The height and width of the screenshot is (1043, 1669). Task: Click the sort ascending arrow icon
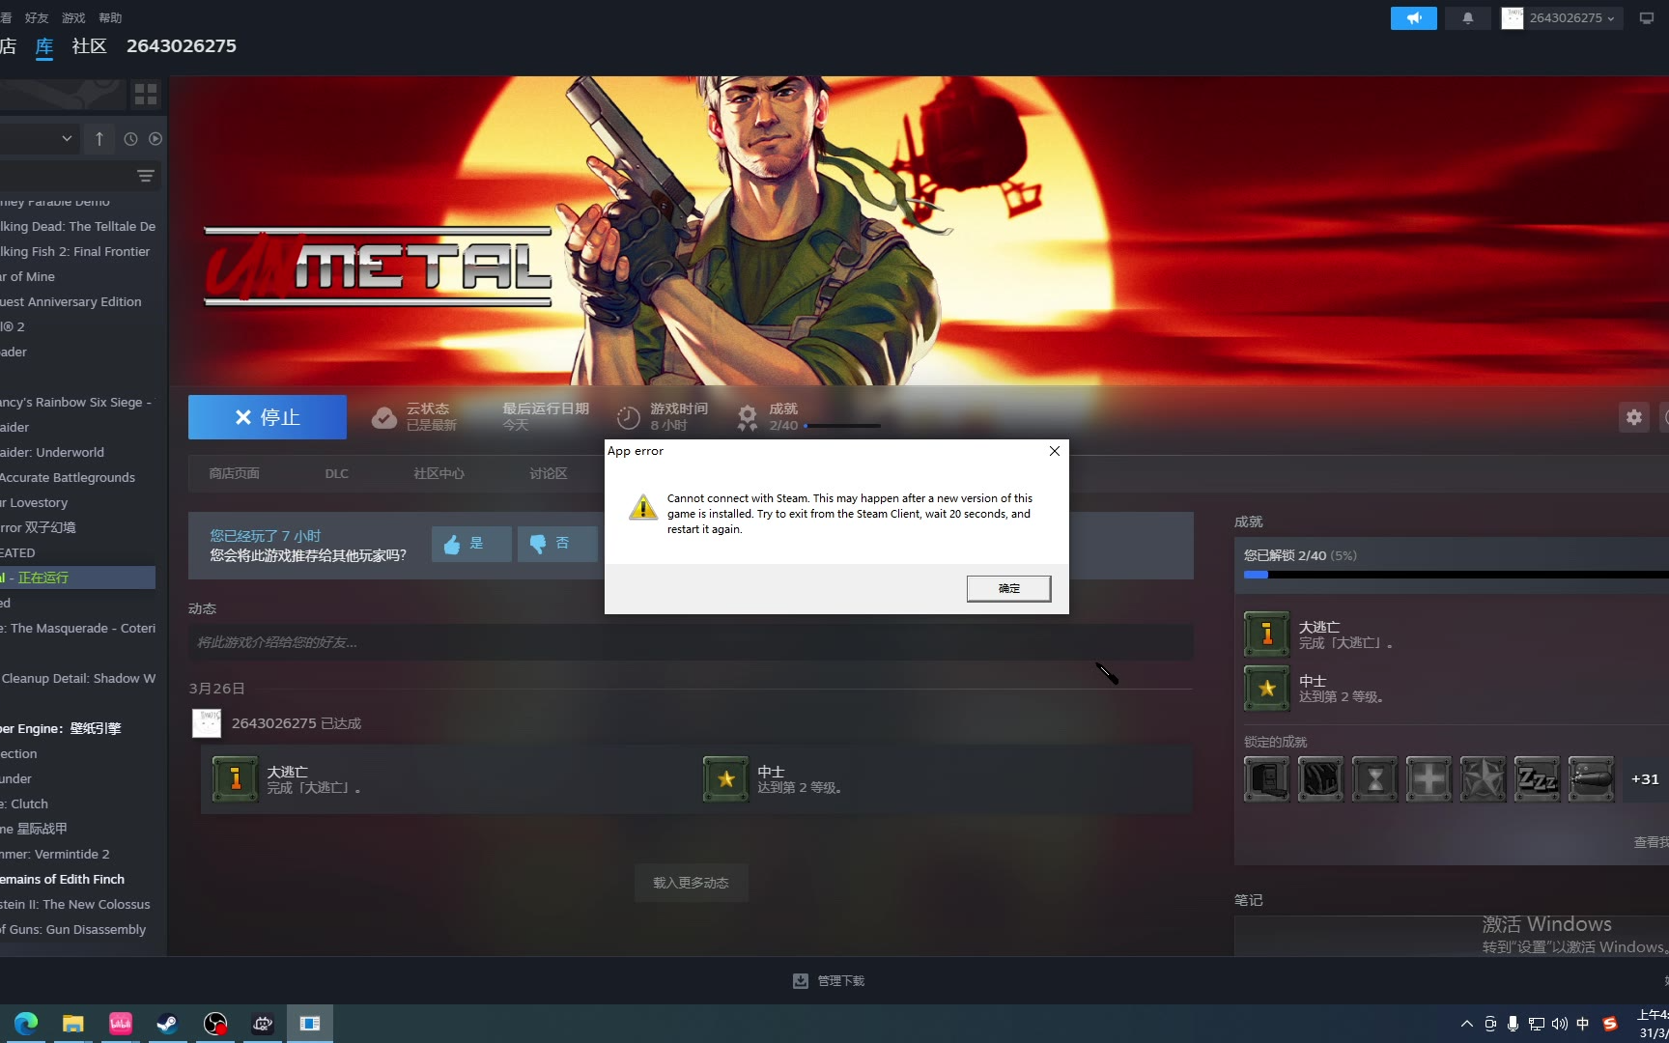tap(99, 139)
